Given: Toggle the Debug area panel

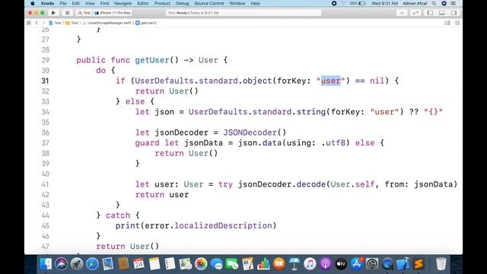Looking at the screenshot, I should (442, 13).
